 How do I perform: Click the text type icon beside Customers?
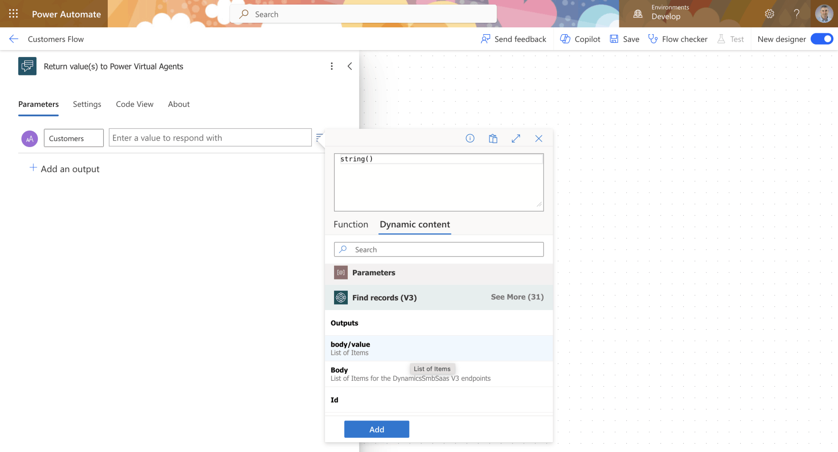point(30,138)
